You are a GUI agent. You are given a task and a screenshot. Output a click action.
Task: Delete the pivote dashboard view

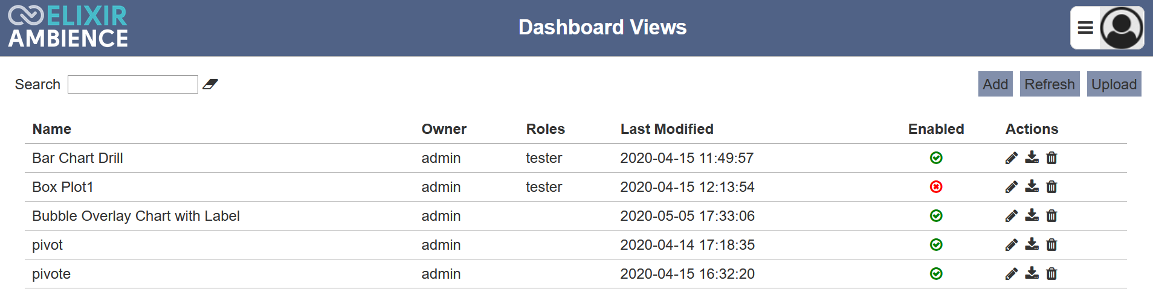click(1051, 274)
